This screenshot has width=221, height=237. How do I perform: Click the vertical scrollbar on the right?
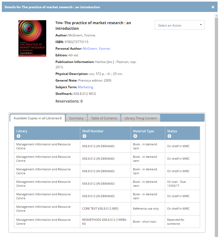216,106
